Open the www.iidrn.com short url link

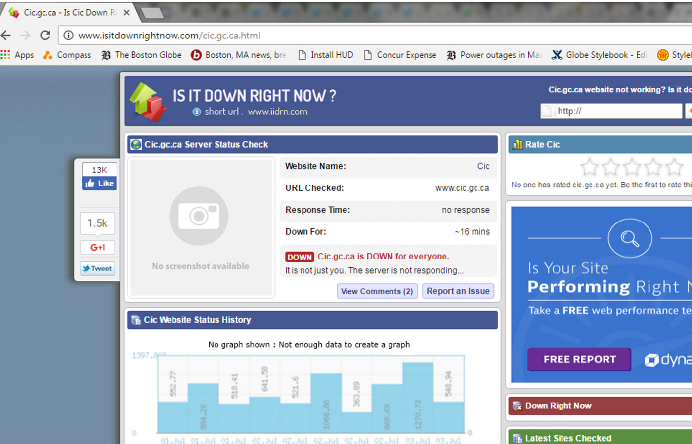[x=278, y=112]
